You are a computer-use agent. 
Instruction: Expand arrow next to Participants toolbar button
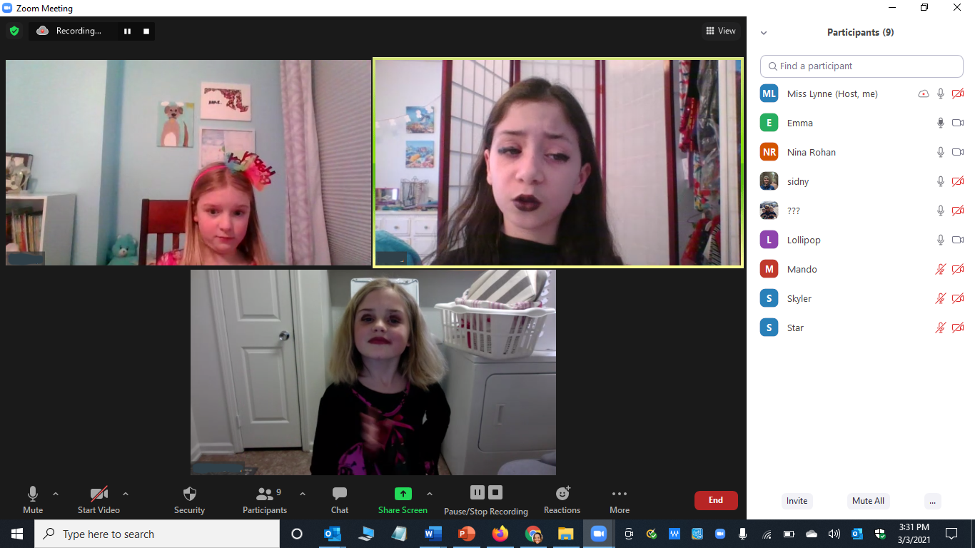click(x=302, y=494)
